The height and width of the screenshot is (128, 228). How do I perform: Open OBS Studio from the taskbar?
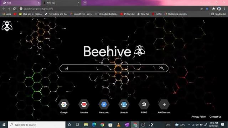point(143,125)
